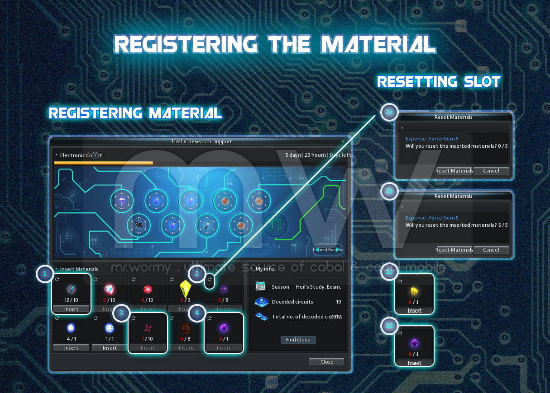The width and height of the screenshot is (550, 393).
Task: Click the black checkered flag circuit node
Action: tap(139, 224)
